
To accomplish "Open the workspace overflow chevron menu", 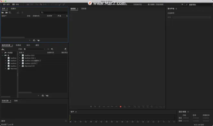I will coord(182,4).
